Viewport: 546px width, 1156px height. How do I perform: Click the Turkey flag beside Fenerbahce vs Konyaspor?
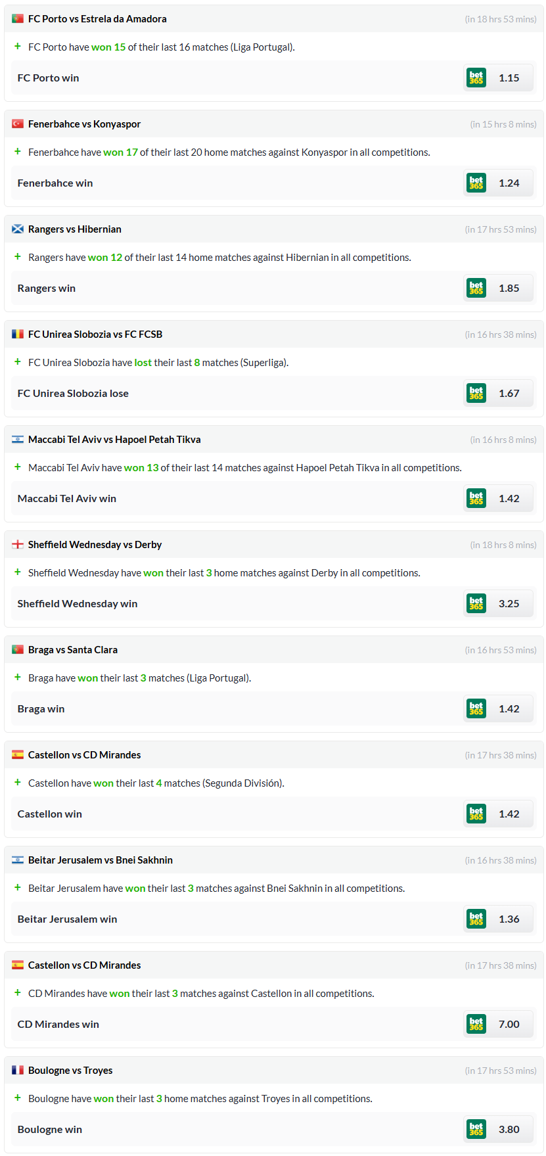[x=18, y=124]
